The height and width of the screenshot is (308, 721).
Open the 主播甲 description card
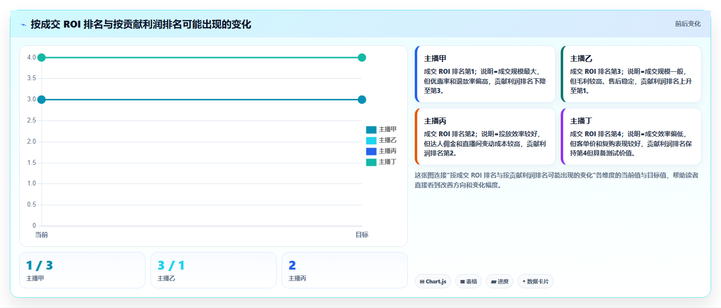coord(485,74)
